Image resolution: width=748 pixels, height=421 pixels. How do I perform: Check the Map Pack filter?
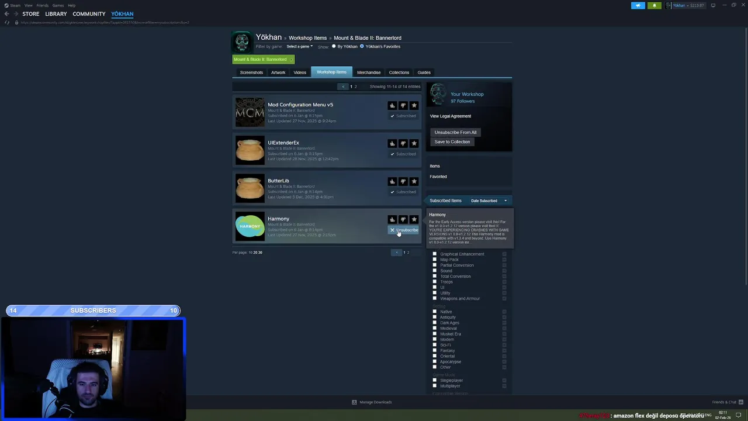click(434, 260)
